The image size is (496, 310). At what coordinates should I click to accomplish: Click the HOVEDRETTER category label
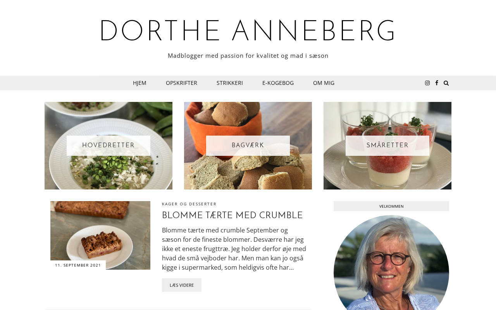[108, 146]
